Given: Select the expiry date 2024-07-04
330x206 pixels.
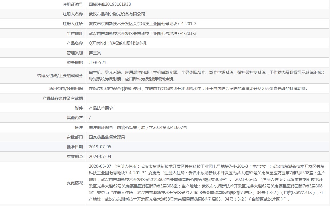Looking at the screenshot, I should tap(100, 157).
